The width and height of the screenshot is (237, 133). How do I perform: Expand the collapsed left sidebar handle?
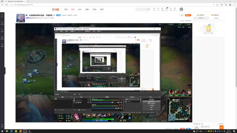5,71
